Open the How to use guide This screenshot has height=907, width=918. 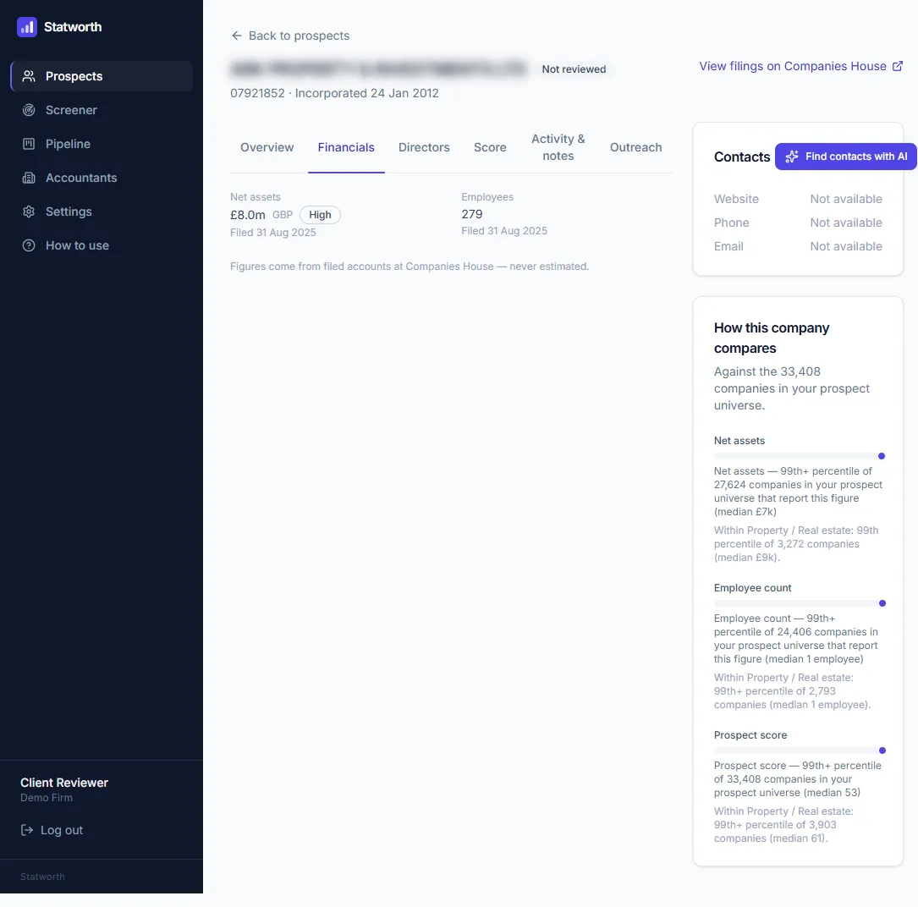102,246
